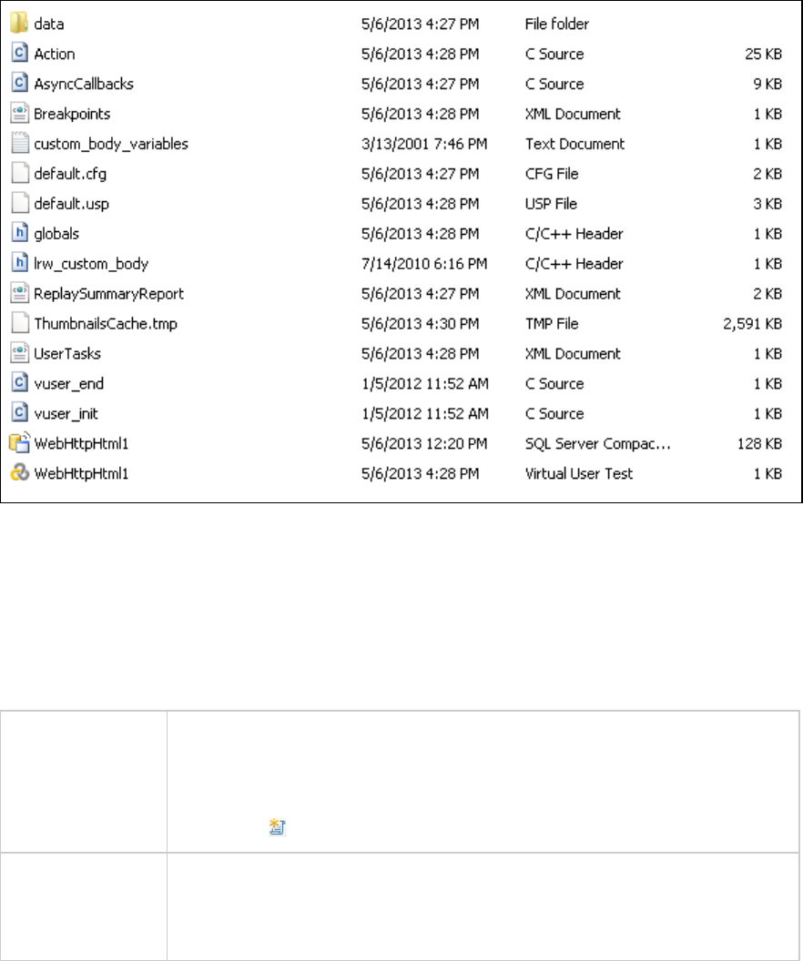Select the ThumbnailsCache.tmp file icon
The image size is (803, 961).
pos(19,324)
